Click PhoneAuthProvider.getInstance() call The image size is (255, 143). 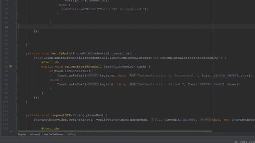pos(64,120)
